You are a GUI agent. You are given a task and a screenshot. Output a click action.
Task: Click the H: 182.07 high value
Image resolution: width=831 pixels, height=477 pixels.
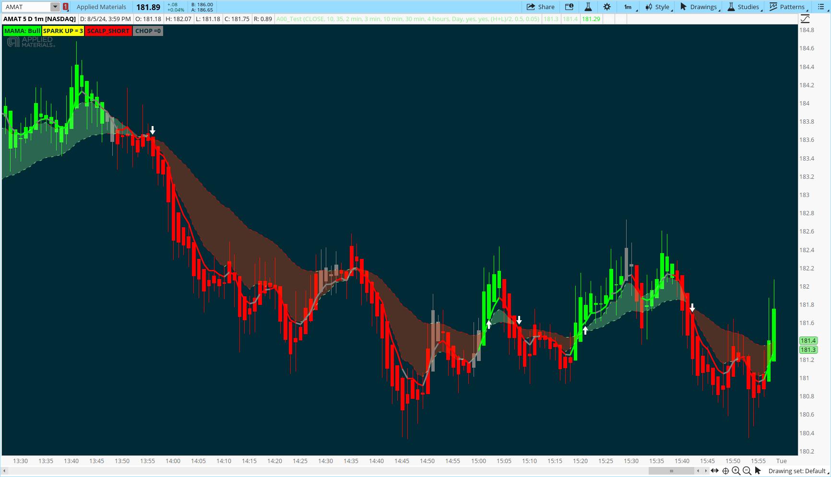178,19
